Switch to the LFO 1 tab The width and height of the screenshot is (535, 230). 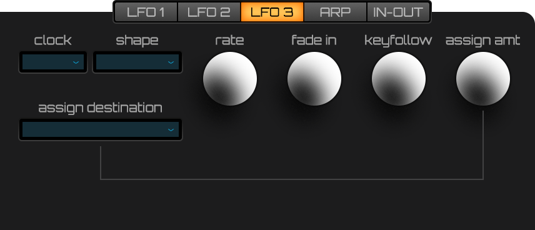pos(146,12)
